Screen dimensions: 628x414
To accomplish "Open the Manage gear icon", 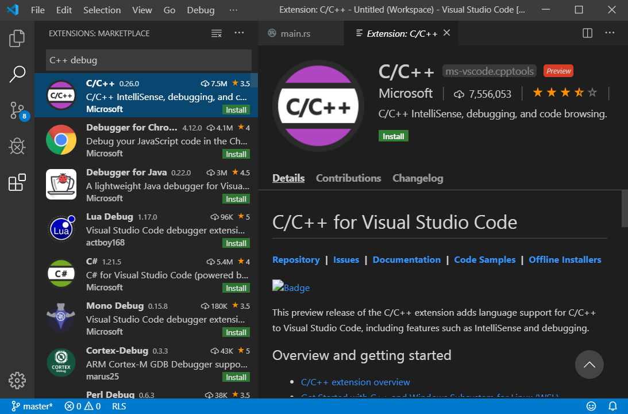I will [17, 380].
